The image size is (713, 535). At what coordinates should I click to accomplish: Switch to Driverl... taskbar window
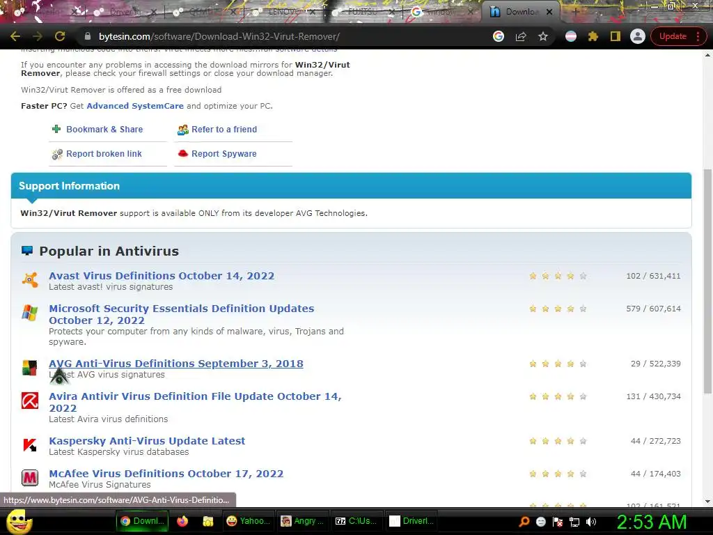[x=411, y=521]
